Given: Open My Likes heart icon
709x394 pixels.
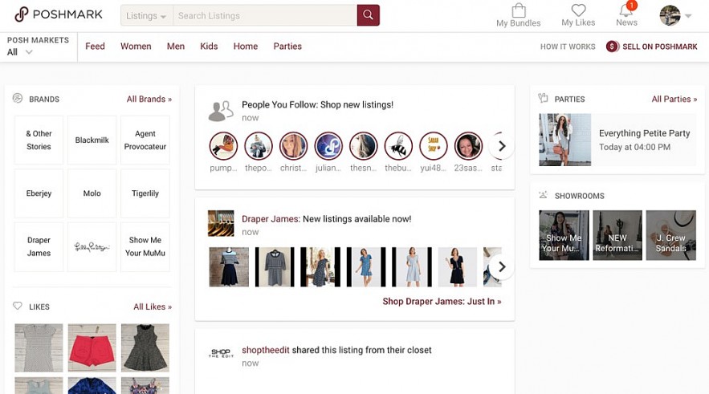Looking at the screenshot, I should click(x=578, y=10).
